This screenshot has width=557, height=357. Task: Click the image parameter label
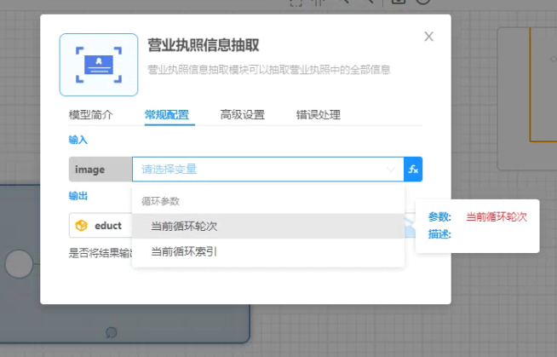pyautogui.click(x=100, y=169)
